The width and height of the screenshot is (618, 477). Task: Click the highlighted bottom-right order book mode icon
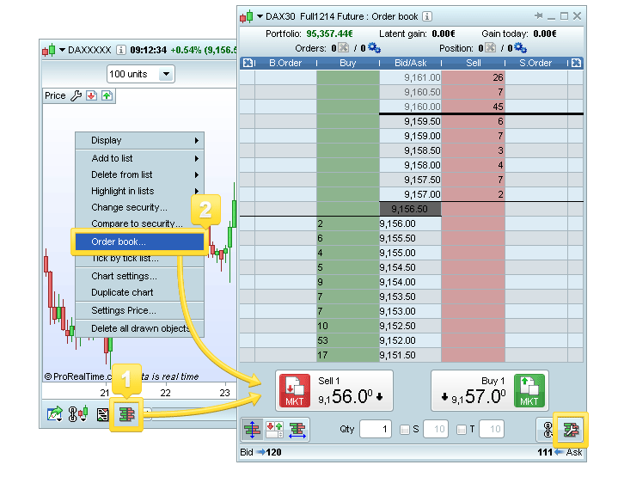point(569,429)
